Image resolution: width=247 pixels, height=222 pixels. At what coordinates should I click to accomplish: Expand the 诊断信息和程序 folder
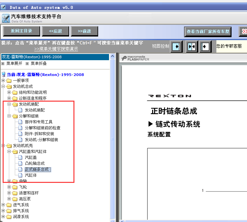pyautogui.click(x=9, y=98)
